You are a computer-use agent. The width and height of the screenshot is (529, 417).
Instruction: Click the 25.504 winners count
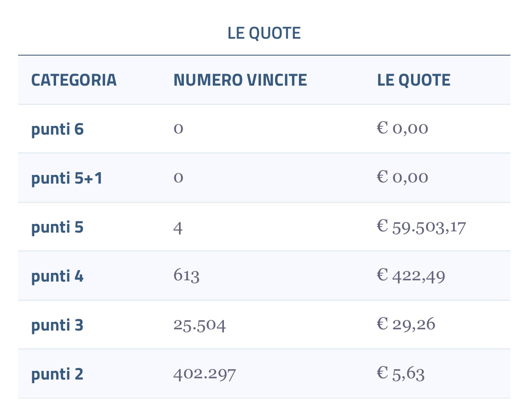tap(200, 325)
